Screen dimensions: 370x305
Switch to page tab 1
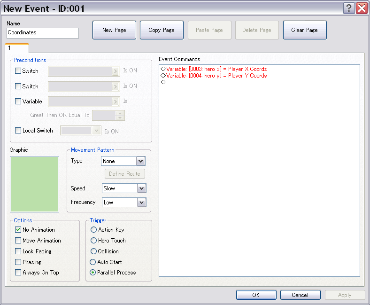(16, 48)
